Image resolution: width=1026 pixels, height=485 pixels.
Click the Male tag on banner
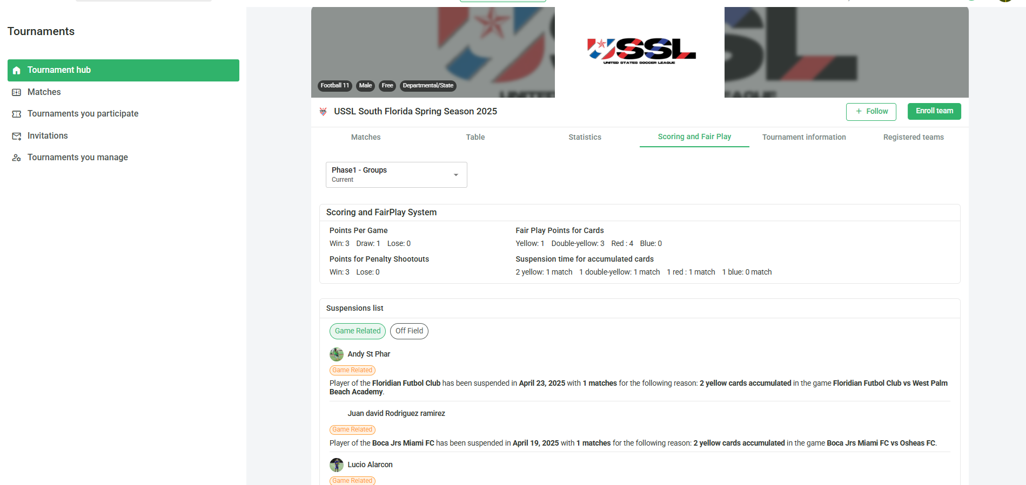click(366, 86)
